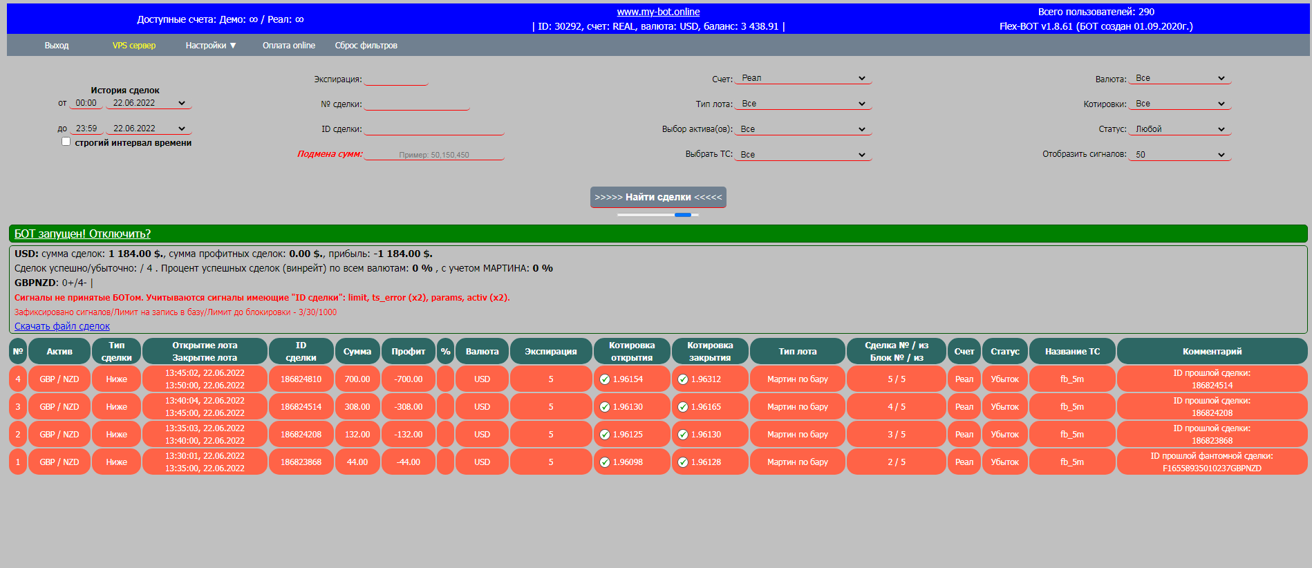The height and width of the screenshot is (568, 1312).
Task: Click the 'от' start time field 00:00
Action: tap(86, 103)
